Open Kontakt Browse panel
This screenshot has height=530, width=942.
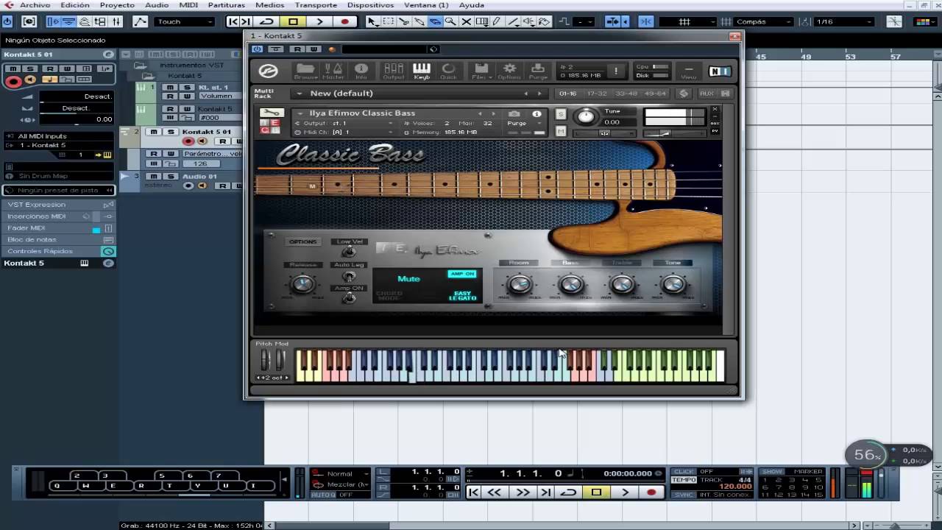click(305, 71)
